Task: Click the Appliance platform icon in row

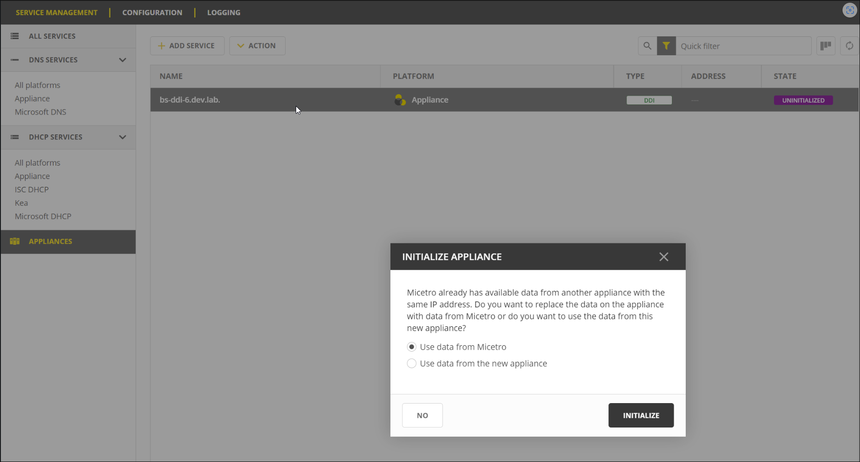Action: click(400, 100)
